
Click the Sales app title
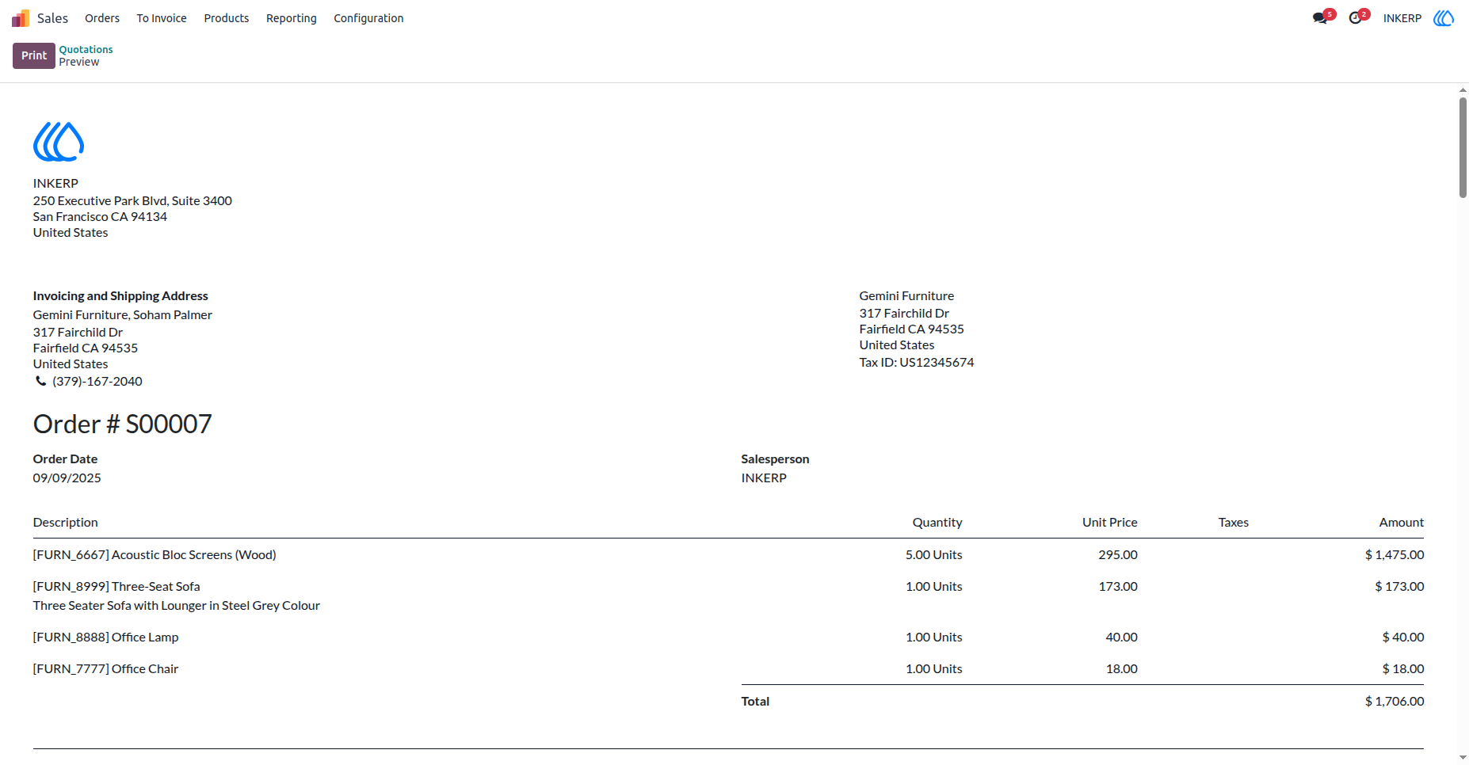tap(53, 18)
